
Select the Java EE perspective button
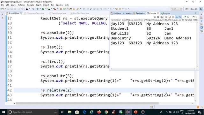tap(194, 9)
